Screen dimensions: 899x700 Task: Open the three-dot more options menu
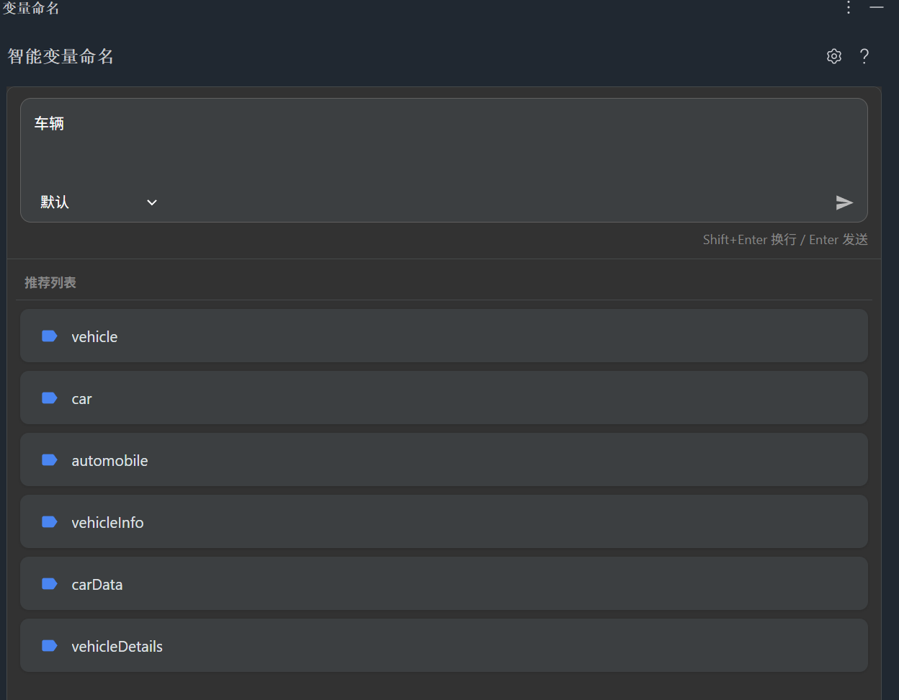click(x=849, y=7)
